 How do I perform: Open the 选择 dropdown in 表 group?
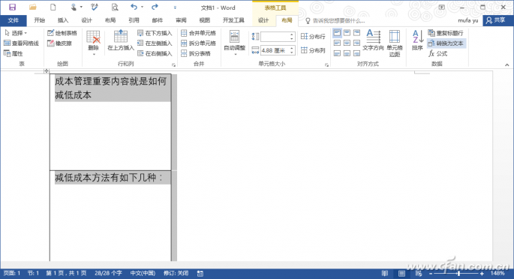pyautogui.click(x=16, y=33)
